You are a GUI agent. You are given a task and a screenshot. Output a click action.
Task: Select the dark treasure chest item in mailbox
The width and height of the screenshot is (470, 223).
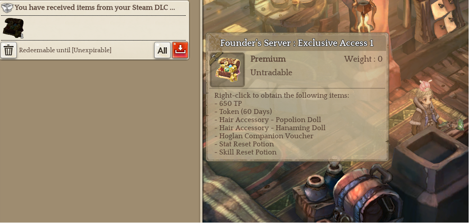13,28
